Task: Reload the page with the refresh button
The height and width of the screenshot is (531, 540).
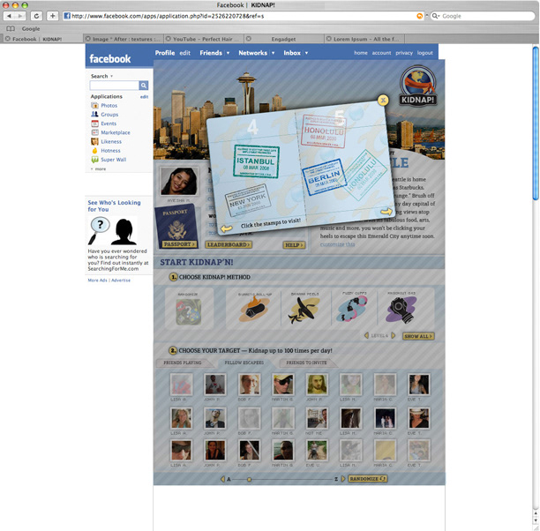Action: [x=36, y=16]
